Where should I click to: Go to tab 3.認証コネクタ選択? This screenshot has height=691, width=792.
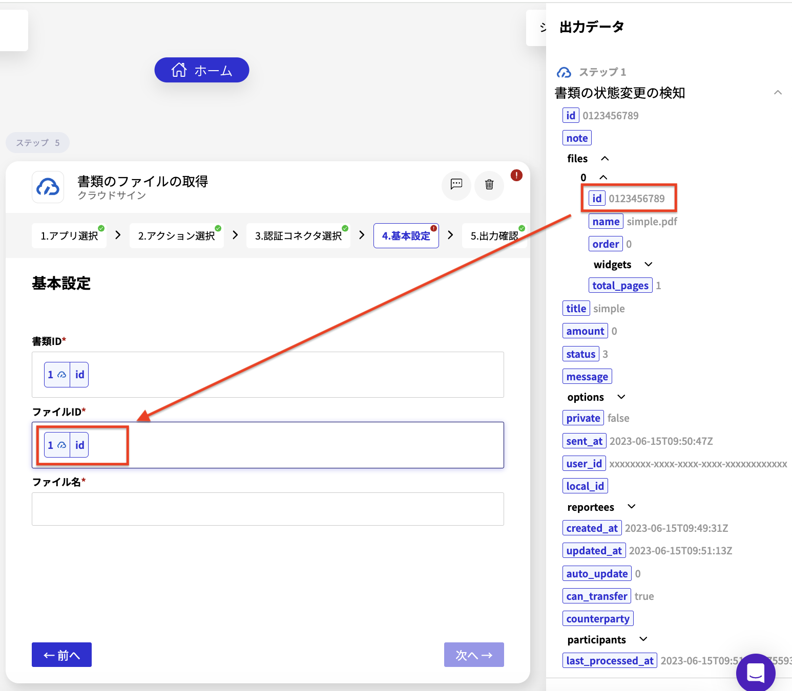pos(299,236)
